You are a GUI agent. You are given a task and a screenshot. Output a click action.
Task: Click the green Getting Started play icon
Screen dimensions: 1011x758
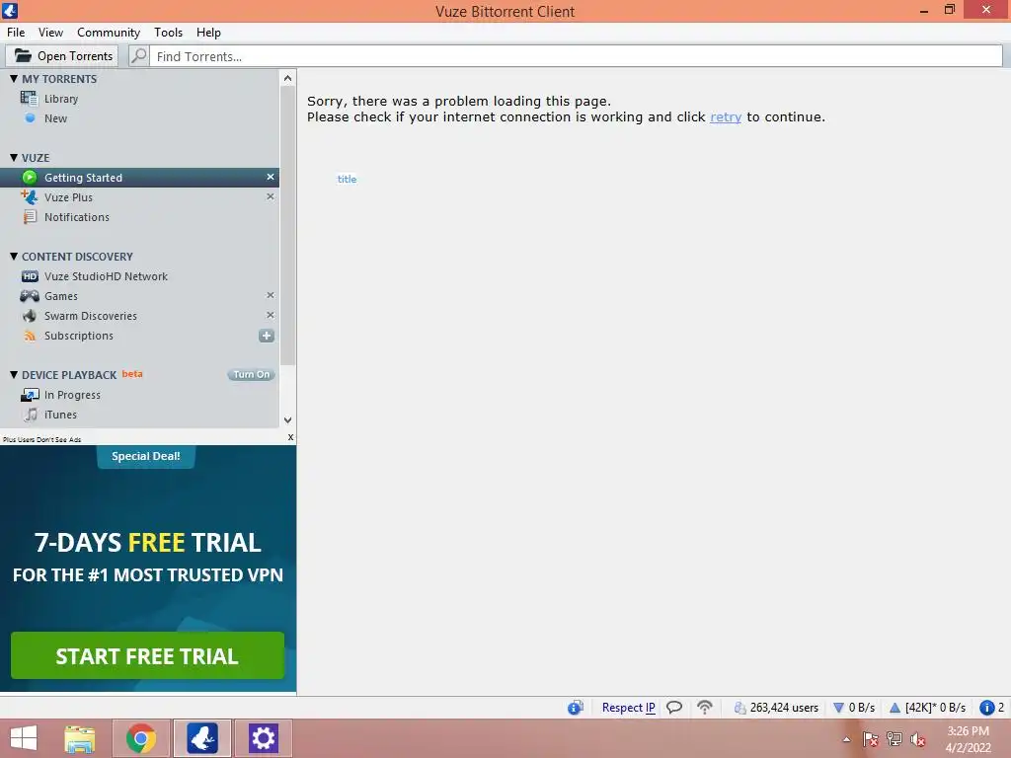click(30, 178)
